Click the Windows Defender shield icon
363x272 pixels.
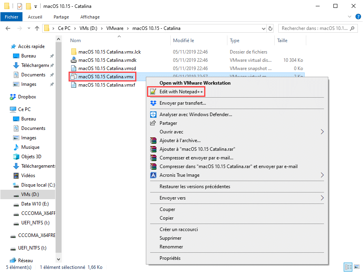[x=153, y=115]
